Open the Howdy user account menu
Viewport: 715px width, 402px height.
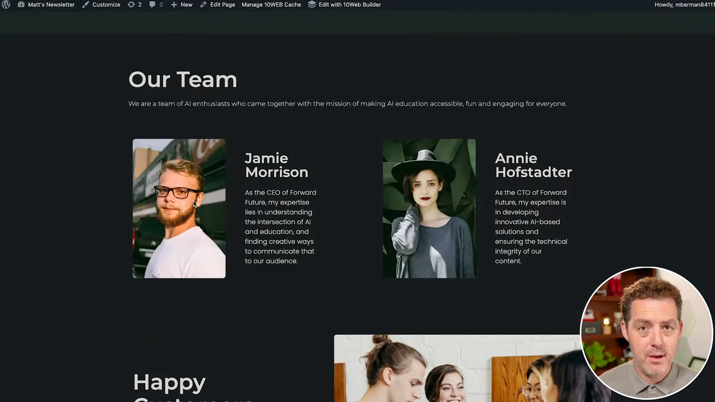coord(684,4)
